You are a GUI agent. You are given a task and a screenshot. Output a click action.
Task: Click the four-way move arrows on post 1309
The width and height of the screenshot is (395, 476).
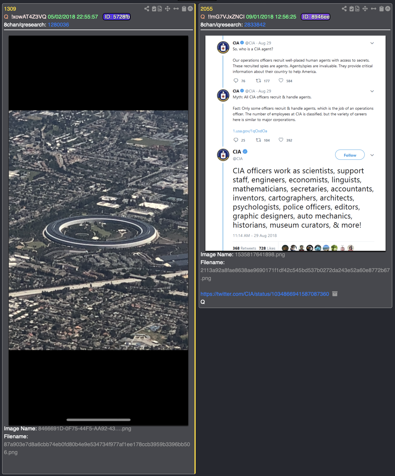tap(167, 9)
